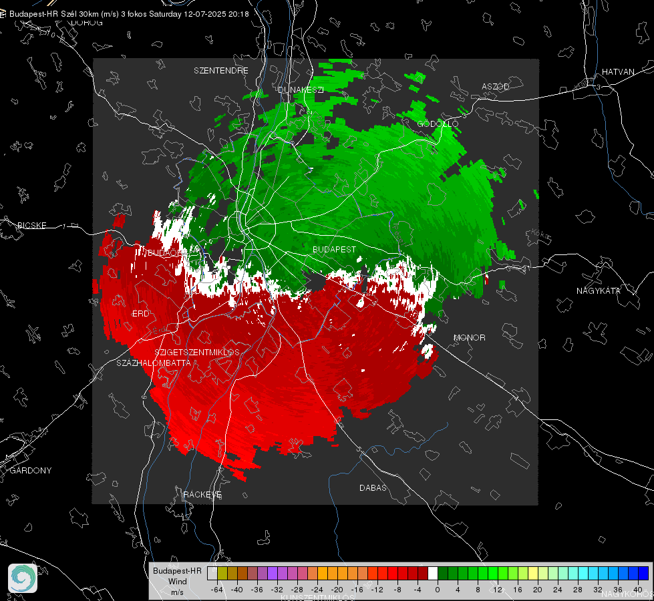Click the -40 legend value
654x601 pixels.
(x=237, y=590)
